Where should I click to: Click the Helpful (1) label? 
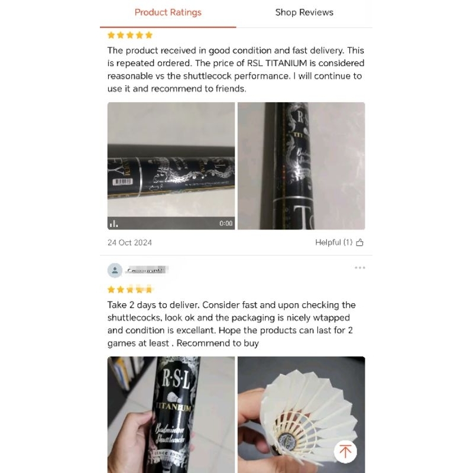tap(333, 242)
